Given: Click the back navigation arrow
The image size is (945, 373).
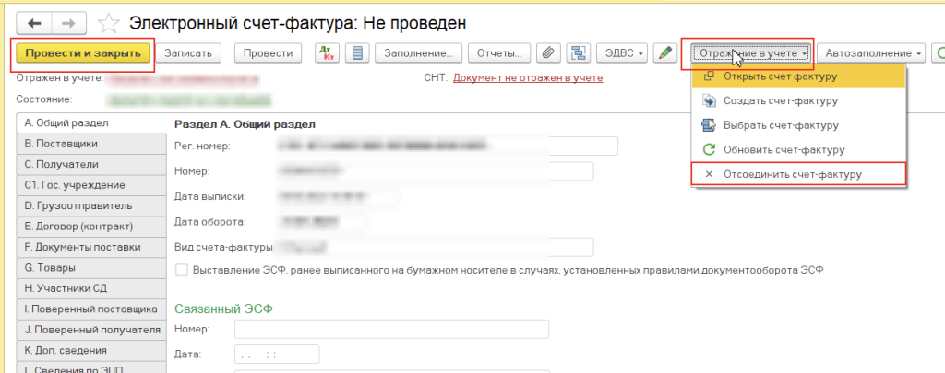Looking at the screenshot, I should (x=35, y=22).
